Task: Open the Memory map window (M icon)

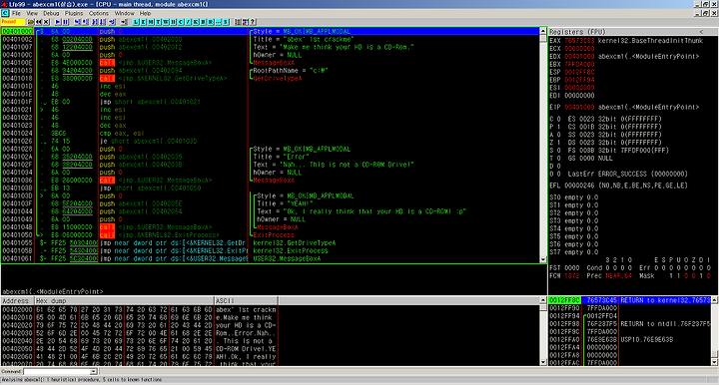Action: point(151,22)
